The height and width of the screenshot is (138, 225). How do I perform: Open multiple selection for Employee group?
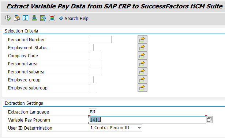[142, 80]
